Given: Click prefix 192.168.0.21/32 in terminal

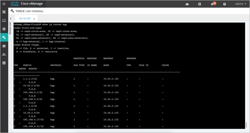Looking at the screenshot, I should [34, 126].
